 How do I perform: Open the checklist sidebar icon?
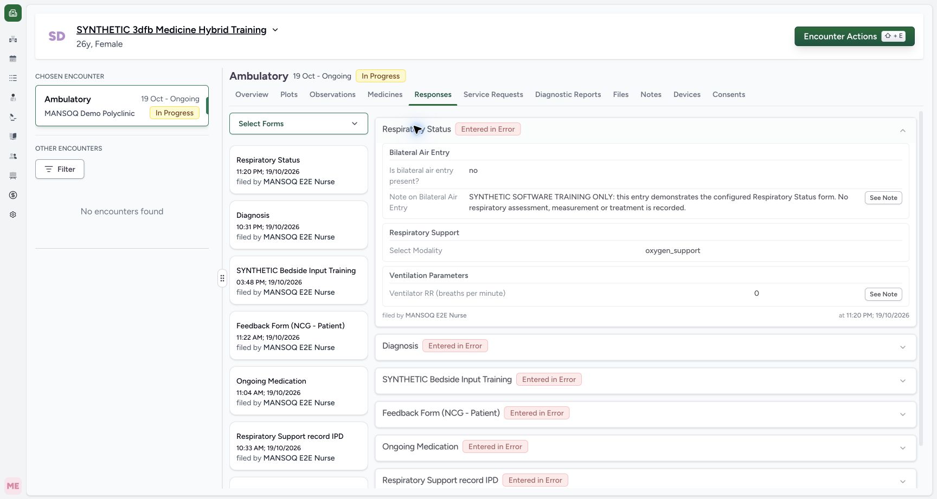click(13, 78)
